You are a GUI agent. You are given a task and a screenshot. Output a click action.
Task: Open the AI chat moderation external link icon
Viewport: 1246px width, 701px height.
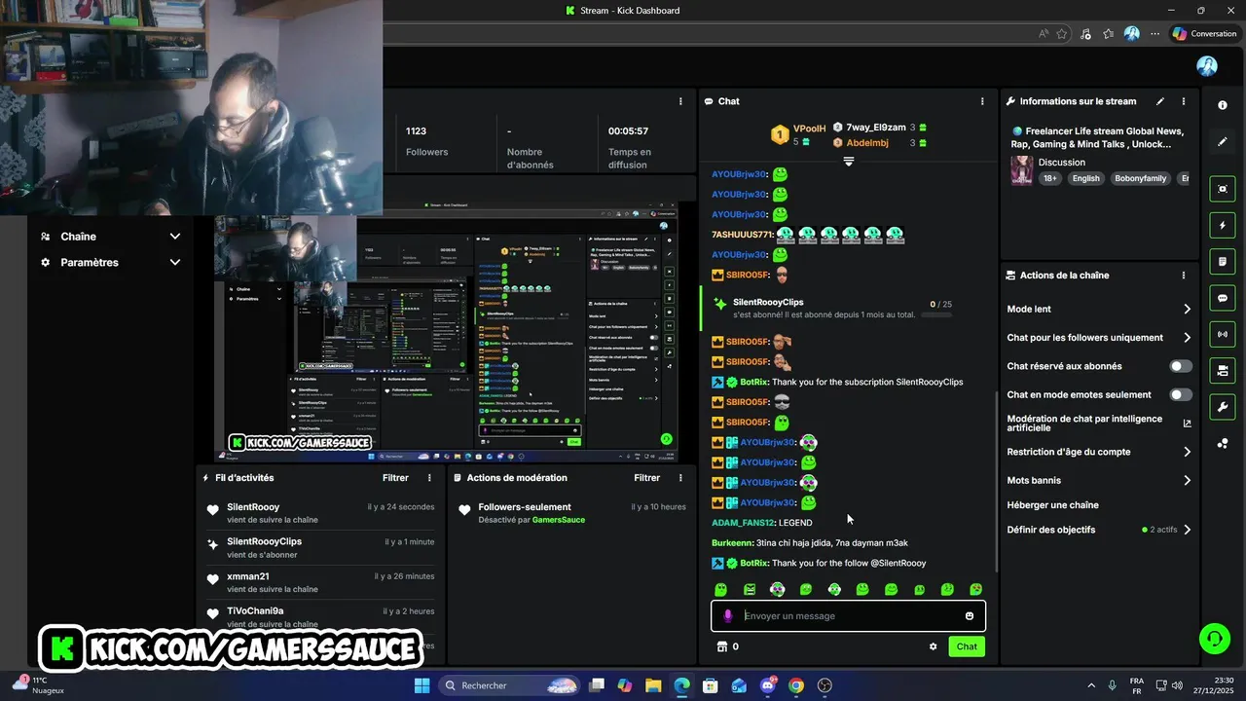[x=1187, y=424]
